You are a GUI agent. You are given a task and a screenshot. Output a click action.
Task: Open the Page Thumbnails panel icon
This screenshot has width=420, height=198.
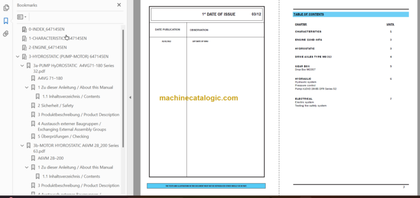[6, 8]
